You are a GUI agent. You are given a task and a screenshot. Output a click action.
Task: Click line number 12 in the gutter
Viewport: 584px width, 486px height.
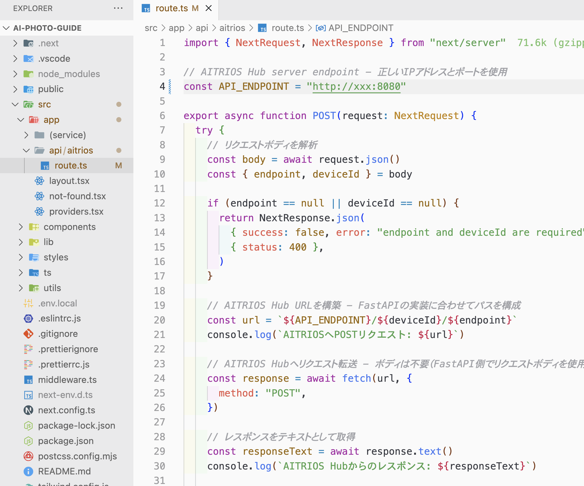coord(159,203)
